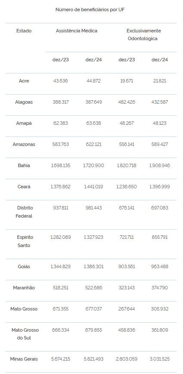Click Bahia value 1.908.946

(x=160, y=165)
